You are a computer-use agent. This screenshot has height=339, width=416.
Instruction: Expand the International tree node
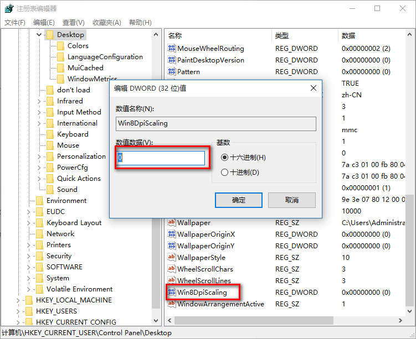(x=39, y=123)
